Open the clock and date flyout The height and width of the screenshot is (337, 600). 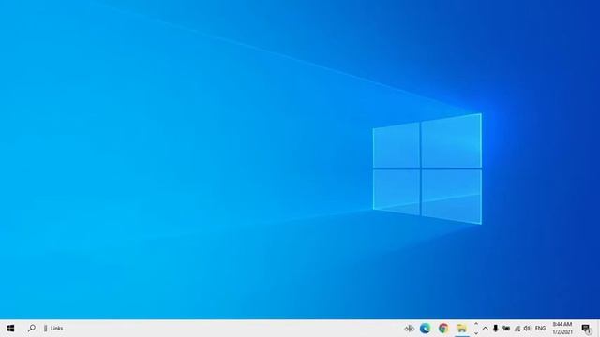[562, 329]
